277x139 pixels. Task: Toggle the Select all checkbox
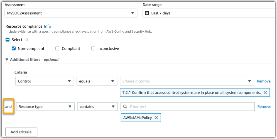pyautogui.click(x=8, y=40)
